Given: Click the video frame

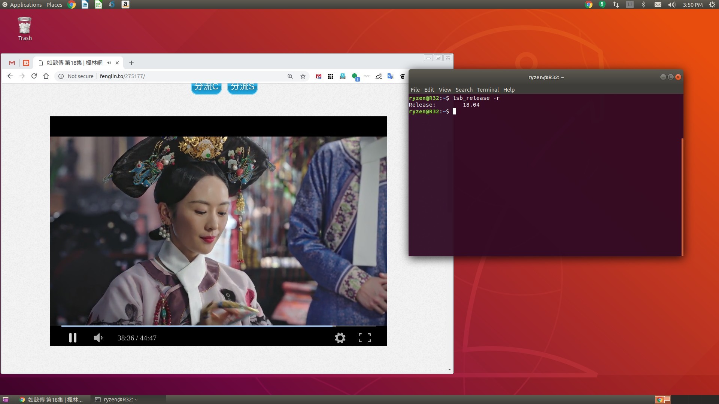Looking at the screenshot, I should (219, 231).
